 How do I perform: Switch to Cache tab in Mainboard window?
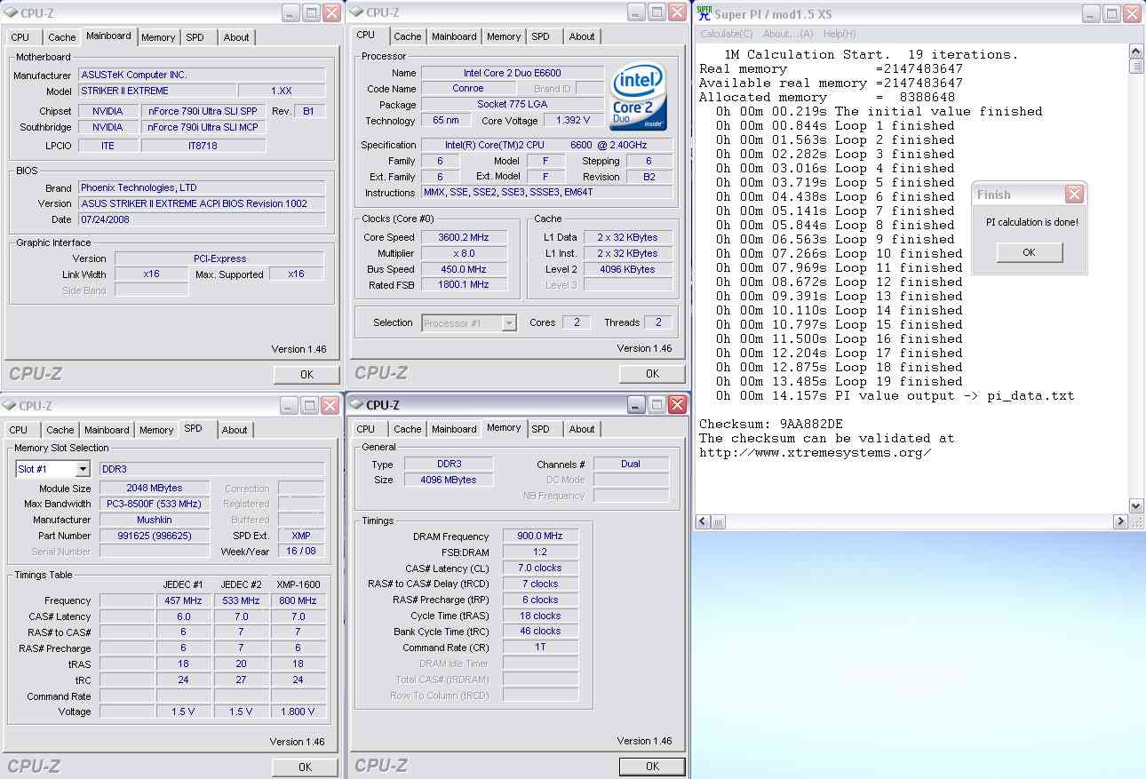click(x=61, y=37)
